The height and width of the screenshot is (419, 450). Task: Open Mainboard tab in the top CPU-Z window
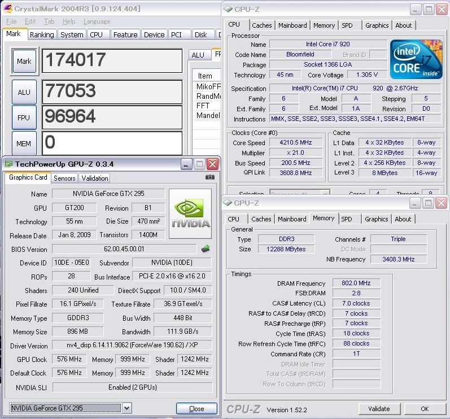click(x=292, y=25)
